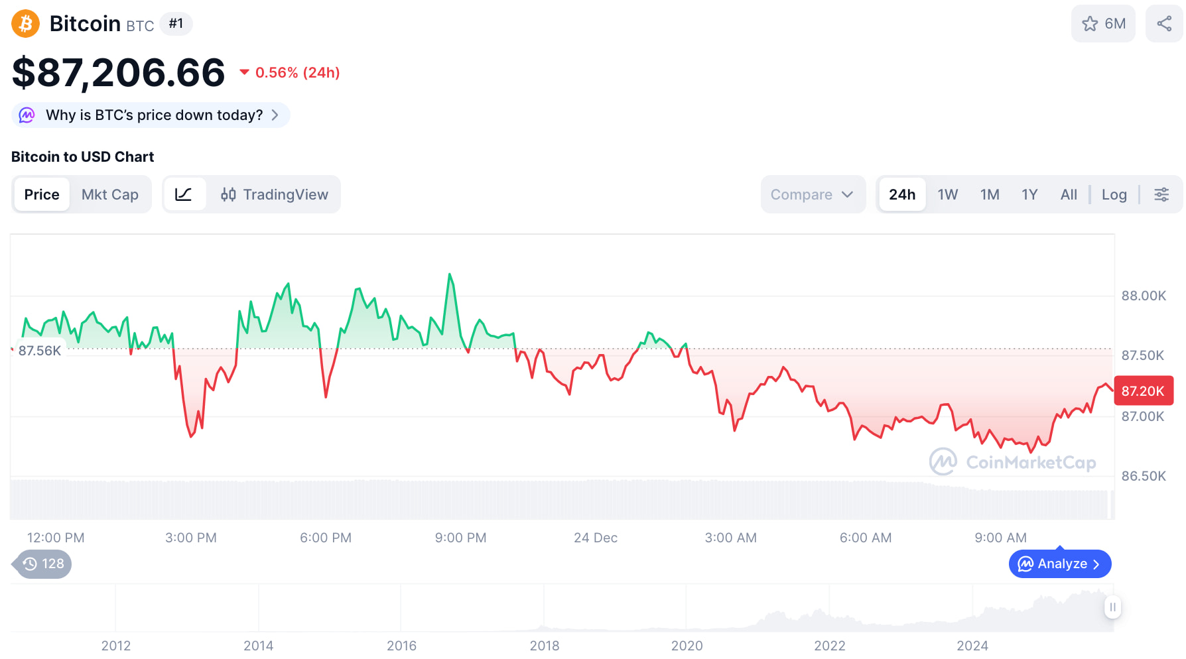Click the 128 history events badge
This screenshot has height=659, width=1186.
click(42, 564)
